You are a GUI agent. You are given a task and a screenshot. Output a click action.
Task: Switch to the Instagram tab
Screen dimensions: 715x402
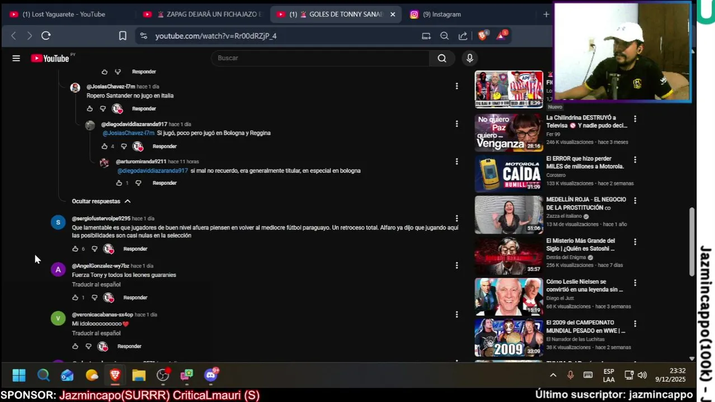(x=442, y=15)
